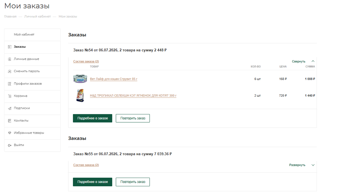This screenshot has height=196, width=338.
Task: Click the Личные данные user icon
Action: point(9,59)
